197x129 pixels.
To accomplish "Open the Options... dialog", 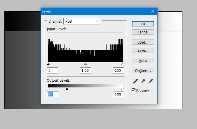I will (x=143, y=71).
